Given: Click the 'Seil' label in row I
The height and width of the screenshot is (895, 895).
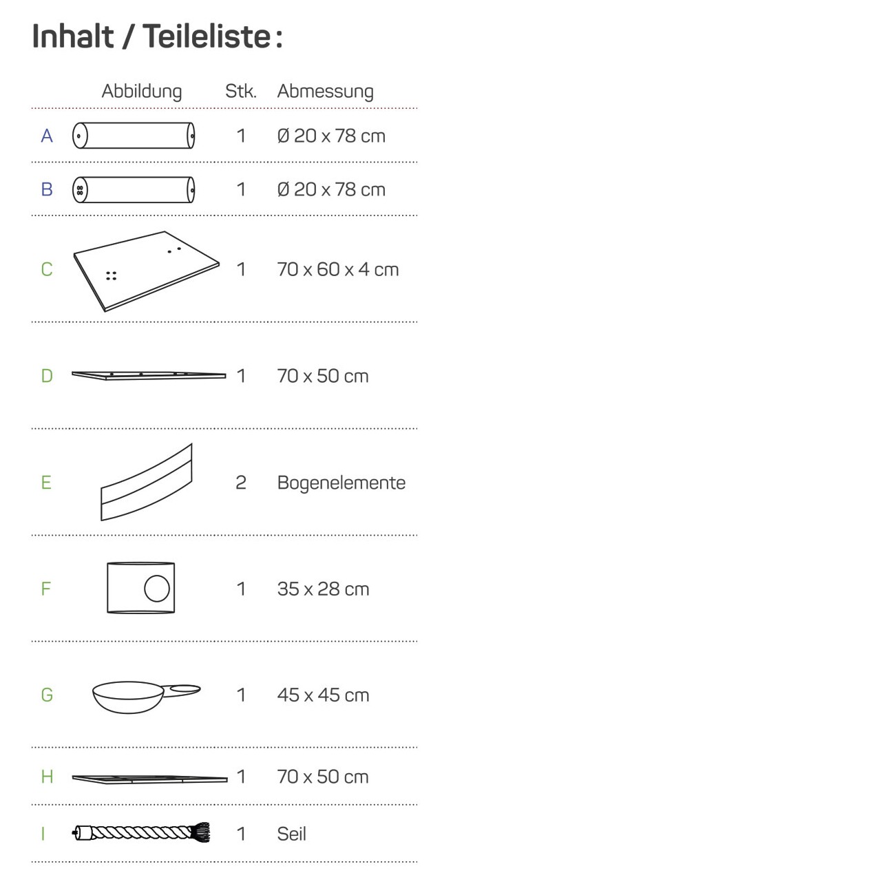Looking at the screenshot, I should pyautogui.click(x=291, y=834).
